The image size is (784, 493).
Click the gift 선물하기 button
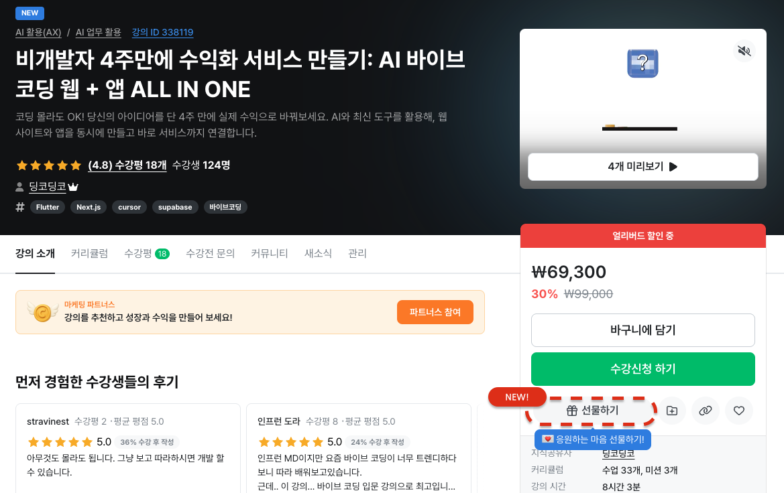click(x=592, y=411)
